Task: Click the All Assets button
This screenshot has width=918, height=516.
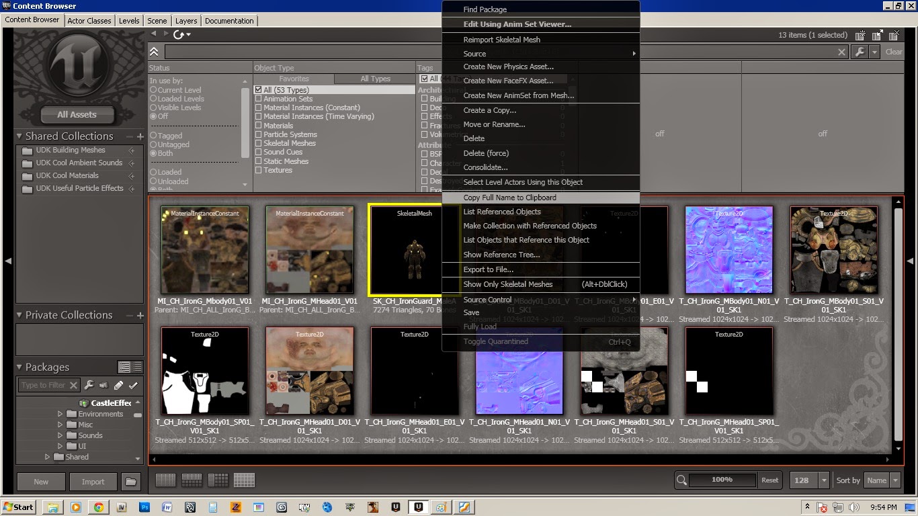Action: click(77, 114)
